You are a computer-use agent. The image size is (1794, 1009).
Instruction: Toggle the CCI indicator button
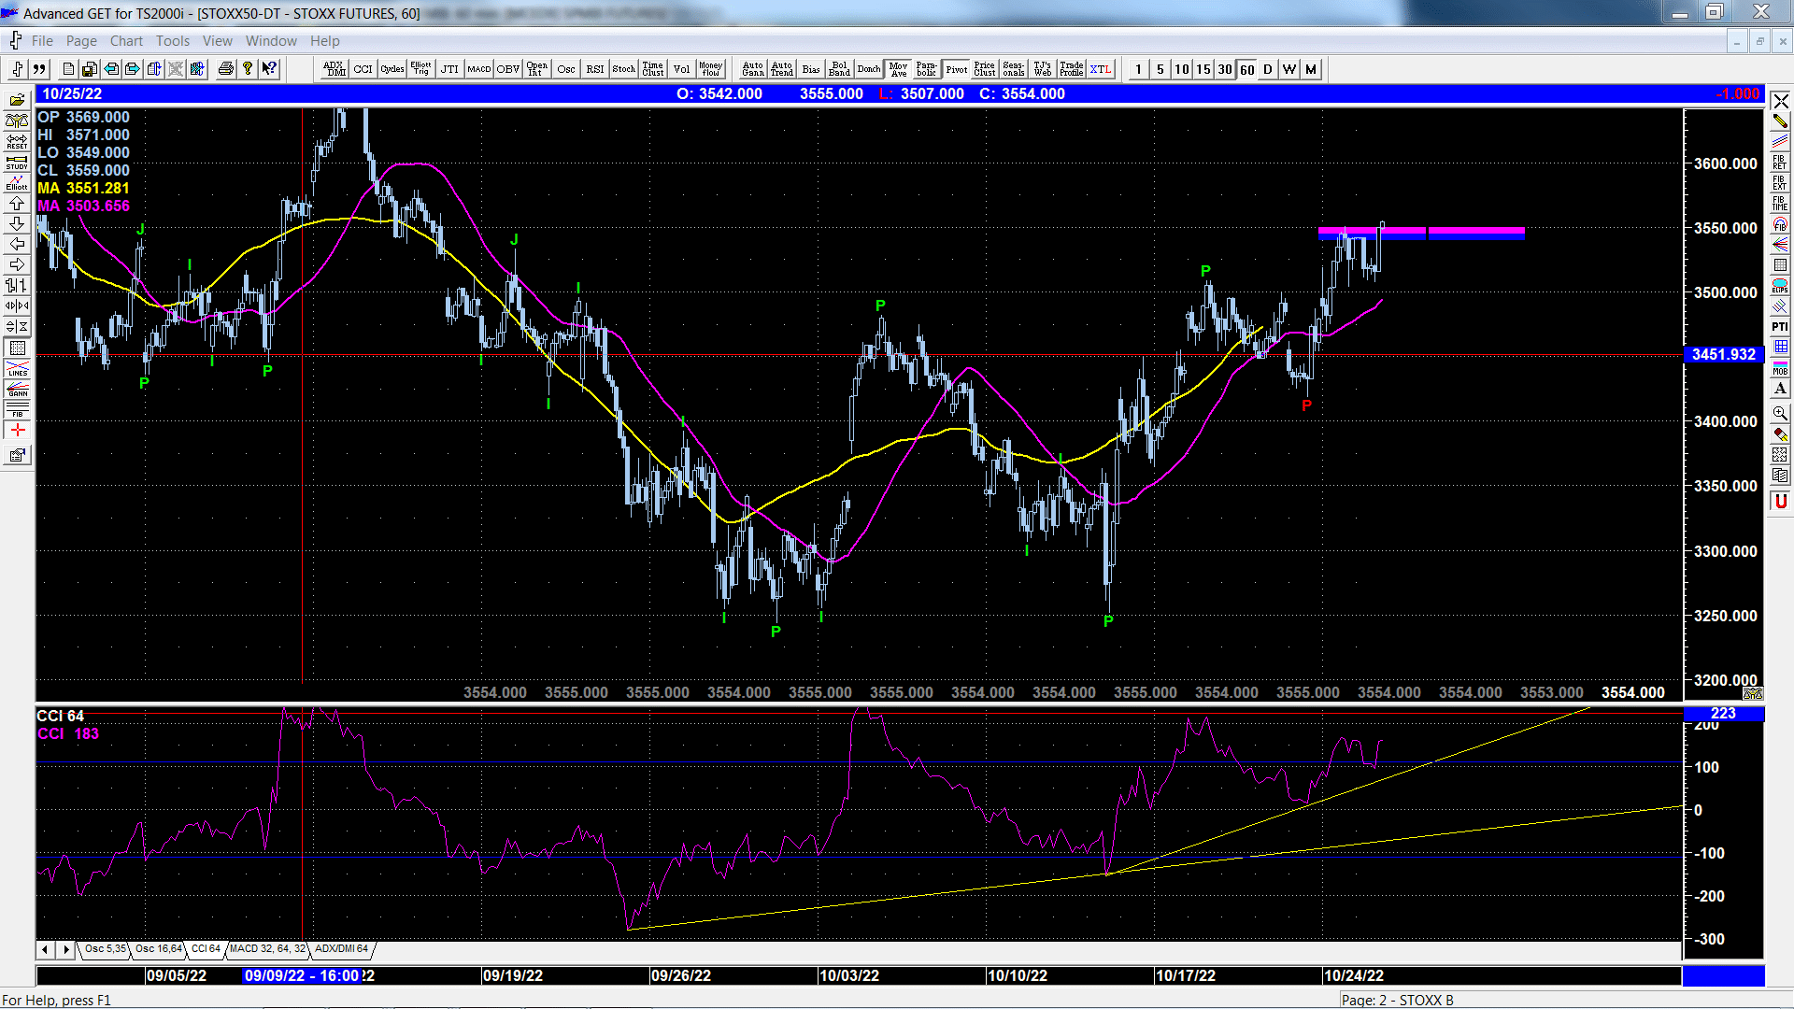[363, 69]
